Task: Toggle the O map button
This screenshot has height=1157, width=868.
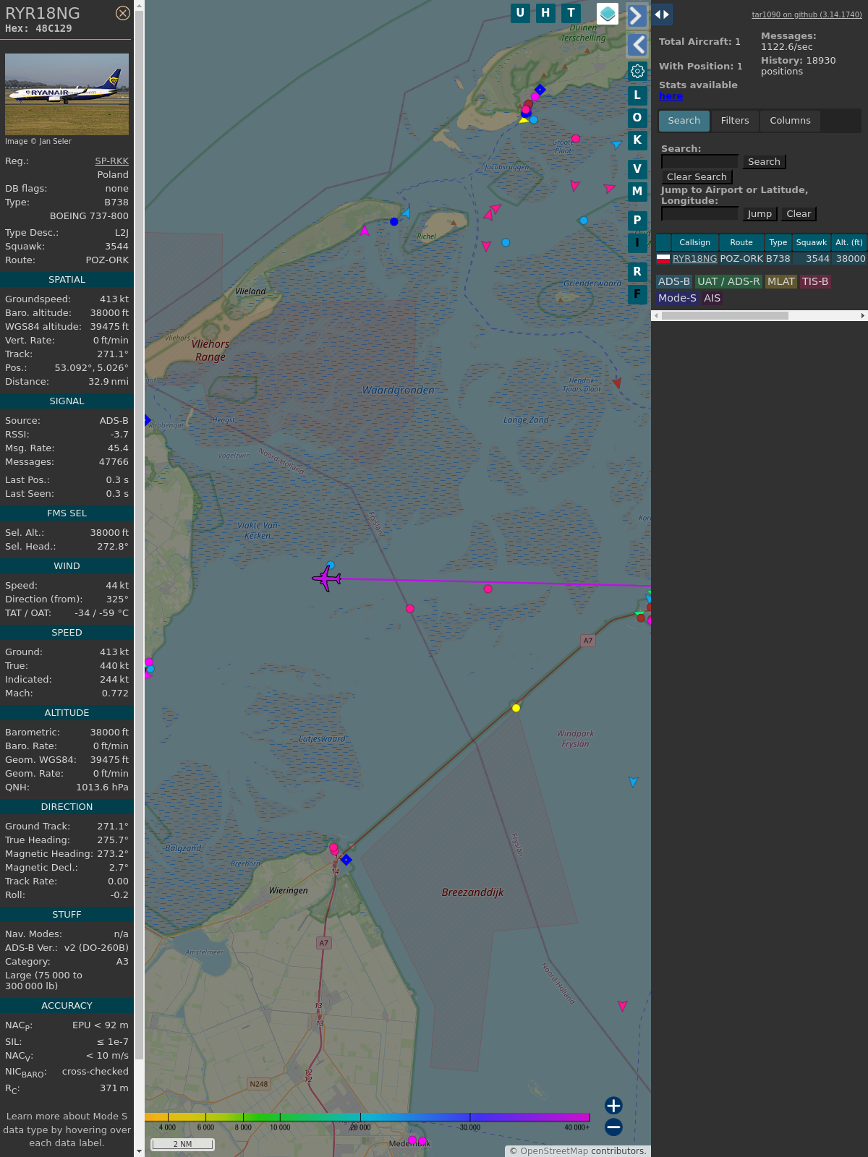Action: point(637,118)
